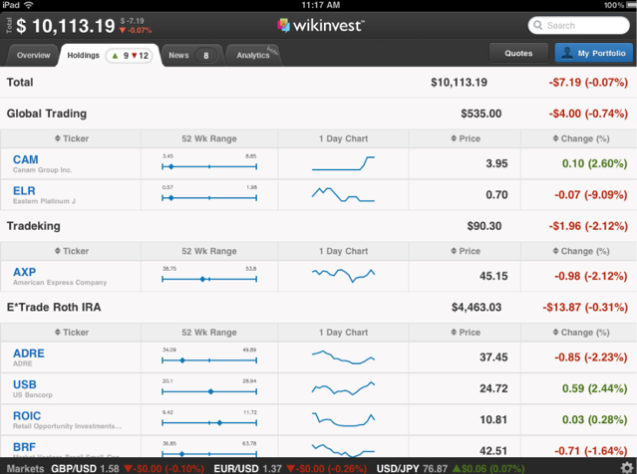Tap iPad Wi-Fi status icon
This screenshot has width=637, height=474.
coord(29,5)
